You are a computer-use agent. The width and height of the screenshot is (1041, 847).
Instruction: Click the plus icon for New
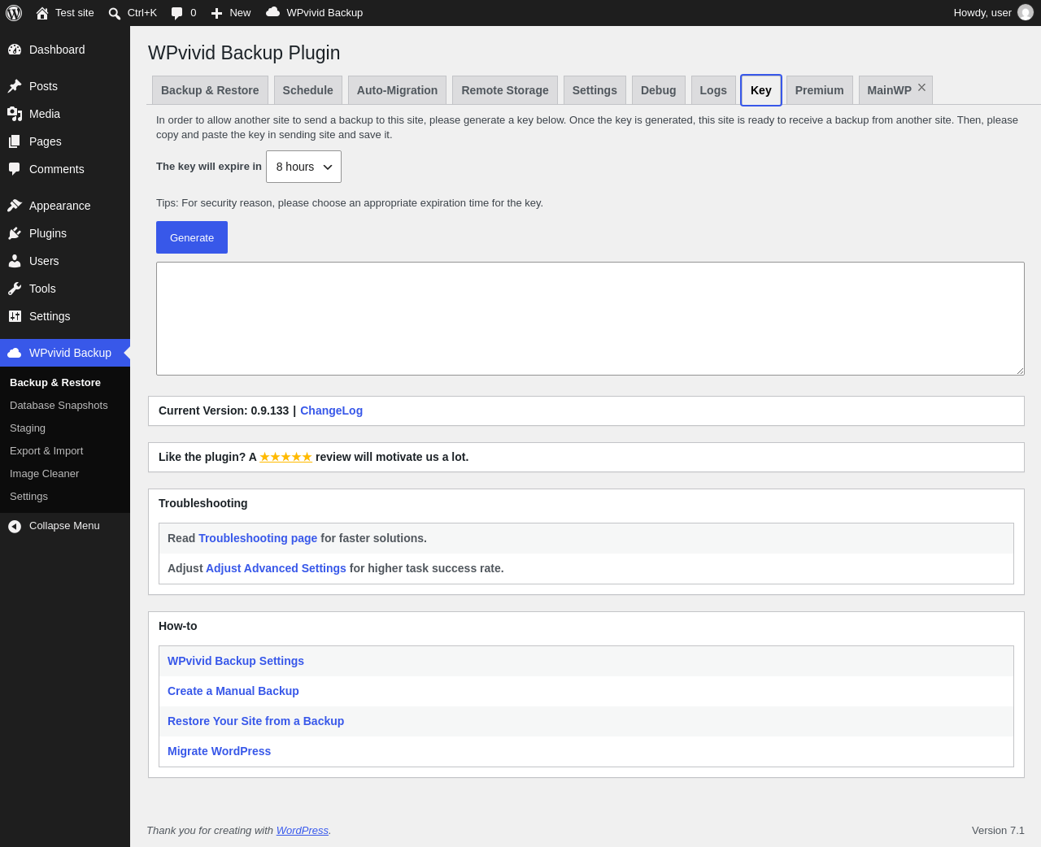click(x=216, y=13)
